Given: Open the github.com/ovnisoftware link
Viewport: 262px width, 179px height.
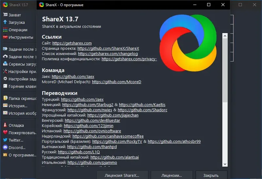Looking at the screenshot, I should 92,131.
